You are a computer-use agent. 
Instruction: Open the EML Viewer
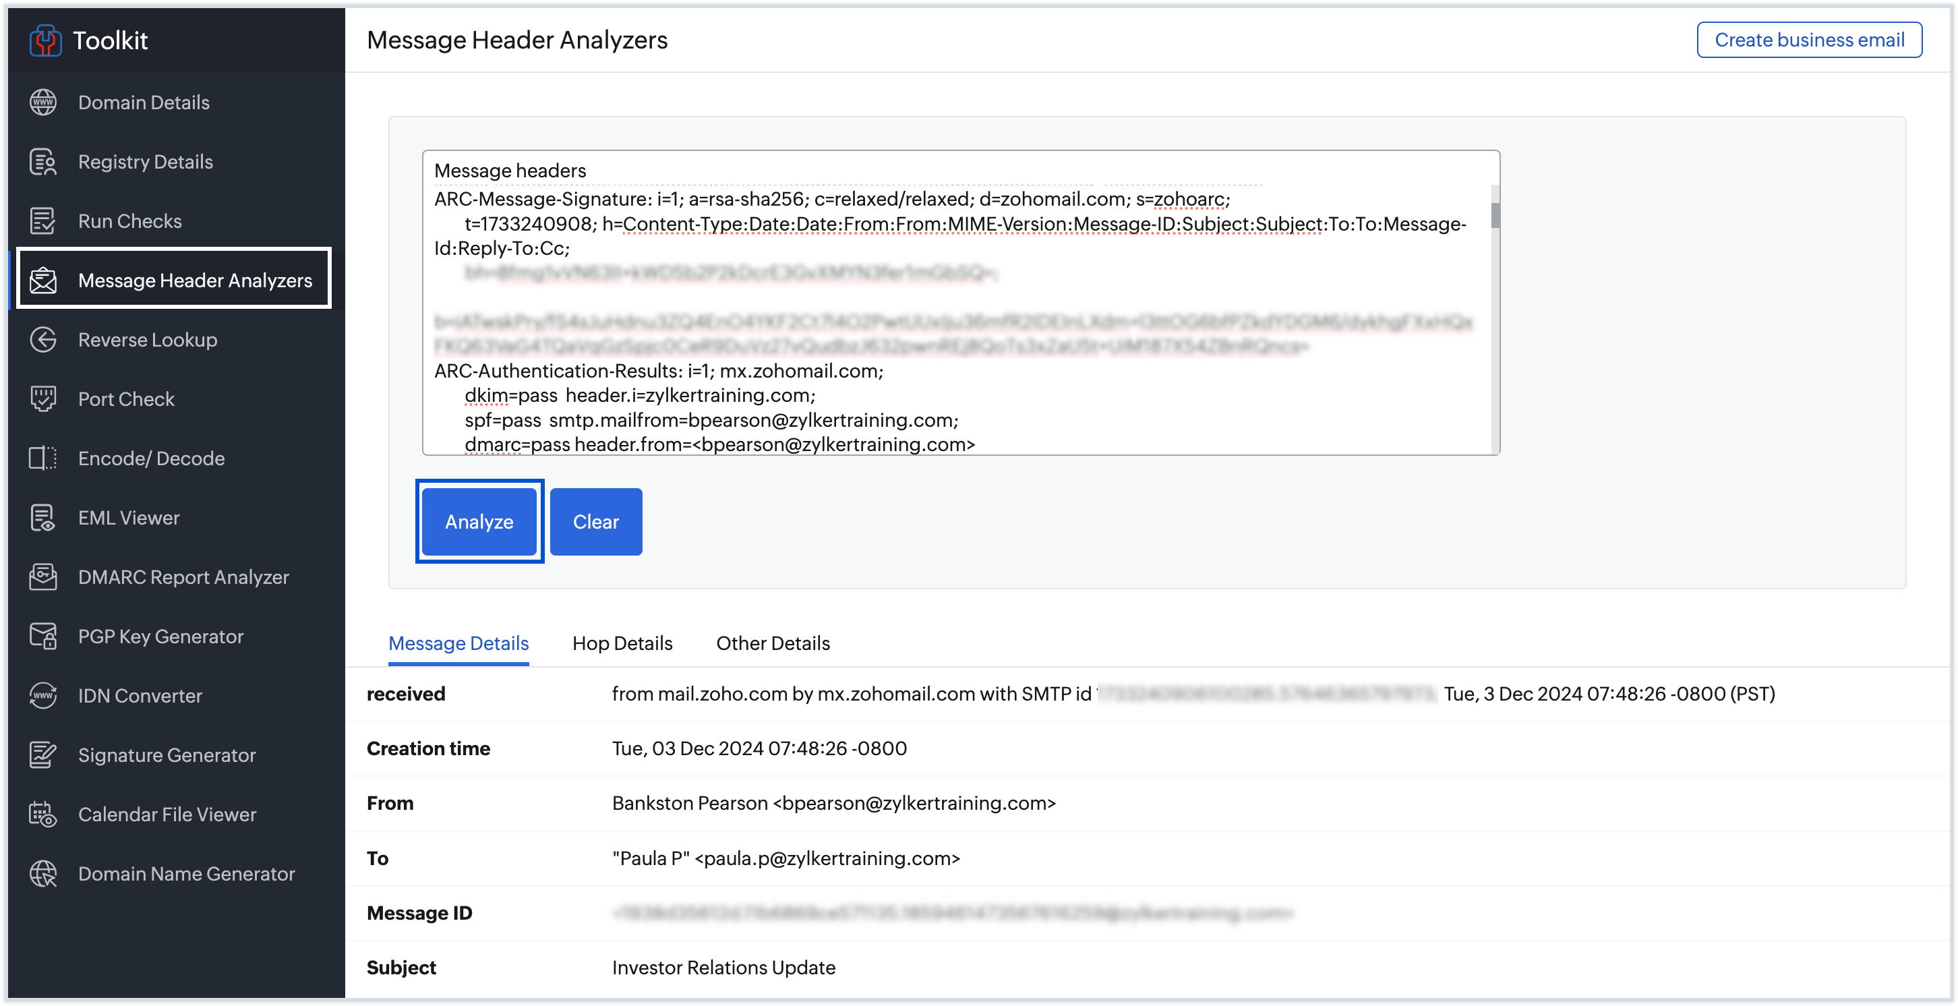[x=129, y=517]
